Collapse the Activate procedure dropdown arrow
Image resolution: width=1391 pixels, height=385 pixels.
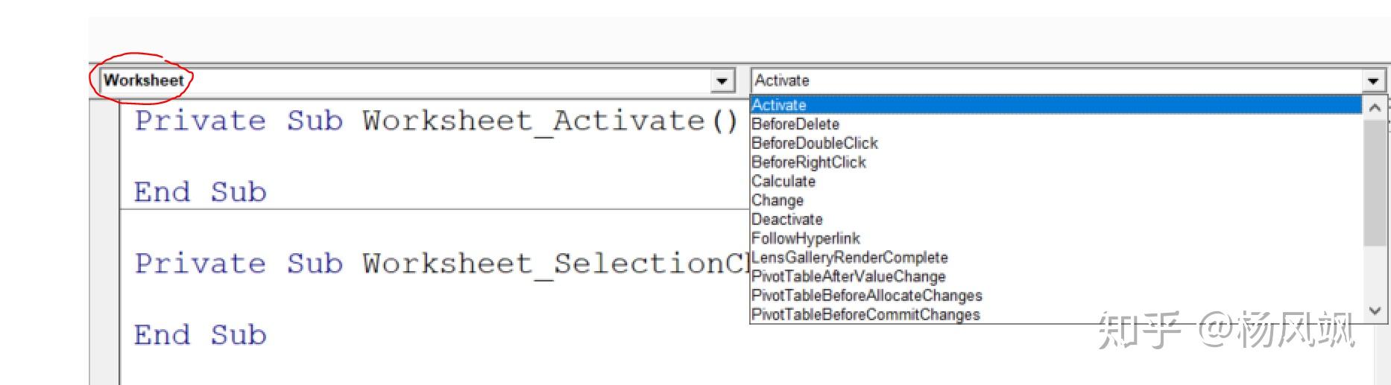tap(1373, 80)
